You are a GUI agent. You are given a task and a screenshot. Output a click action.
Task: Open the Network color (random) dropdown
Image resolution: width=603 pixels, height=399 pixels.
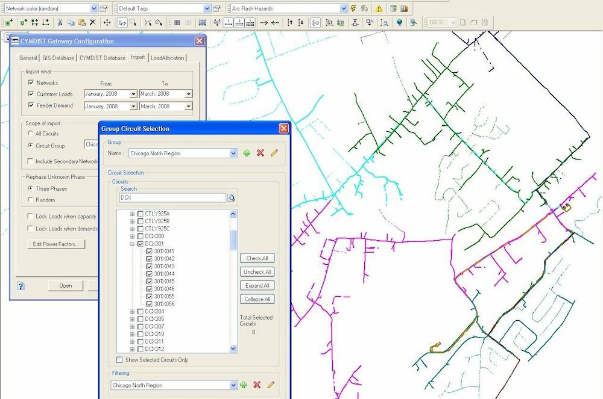[x=94, y=8]
